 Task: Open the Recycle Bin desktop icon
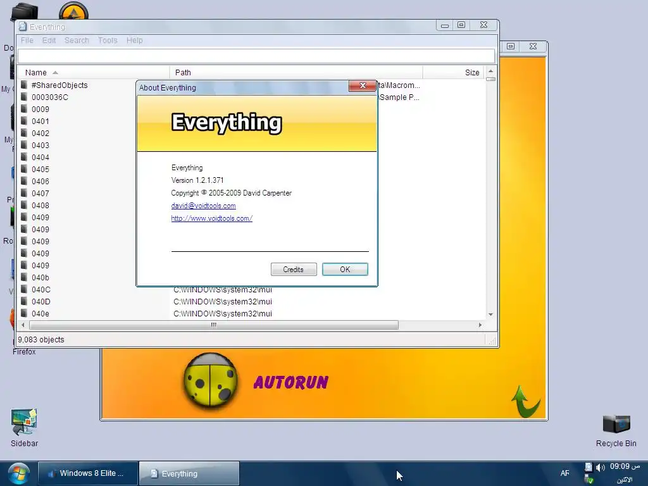616,430
